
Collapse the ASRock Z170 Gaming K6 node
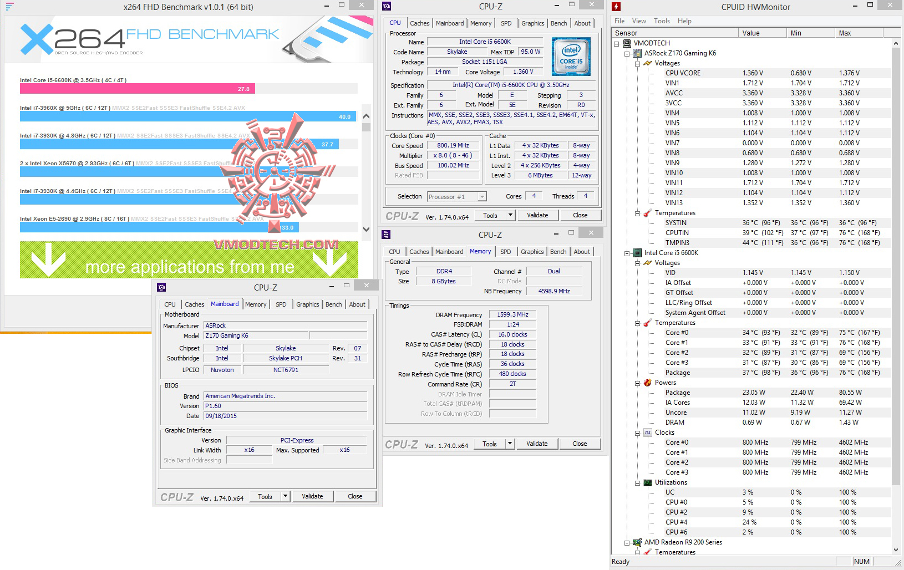pos(627,53)
